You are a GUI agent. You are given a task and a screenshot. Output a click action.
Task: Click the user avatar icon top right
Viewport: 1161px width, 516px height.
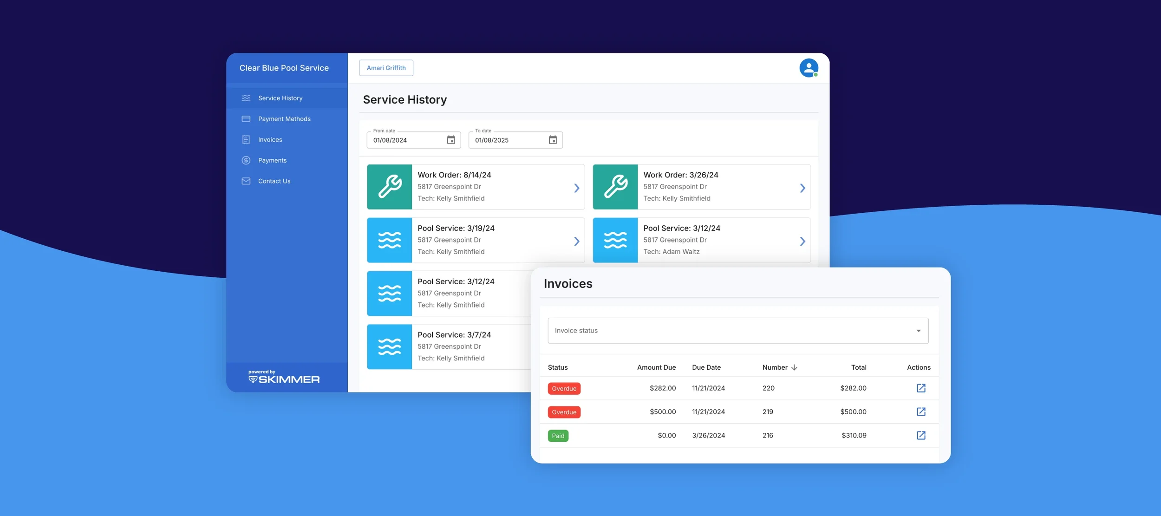point(809,68)
